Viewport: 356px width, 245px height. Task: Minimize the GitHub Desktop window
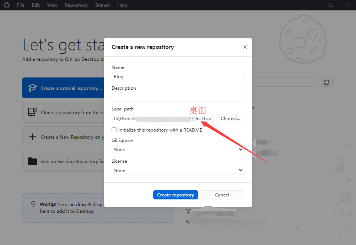click(x=314, y=5)
